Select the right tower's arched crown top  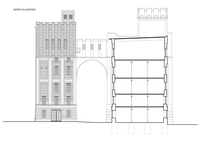151,13
